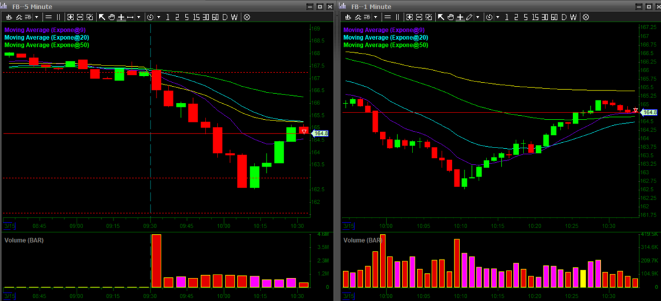Open the dropdown beside the clock in 1 Minute chart
The height and width of the screenshot is (301, 661).
click(496, 17)
